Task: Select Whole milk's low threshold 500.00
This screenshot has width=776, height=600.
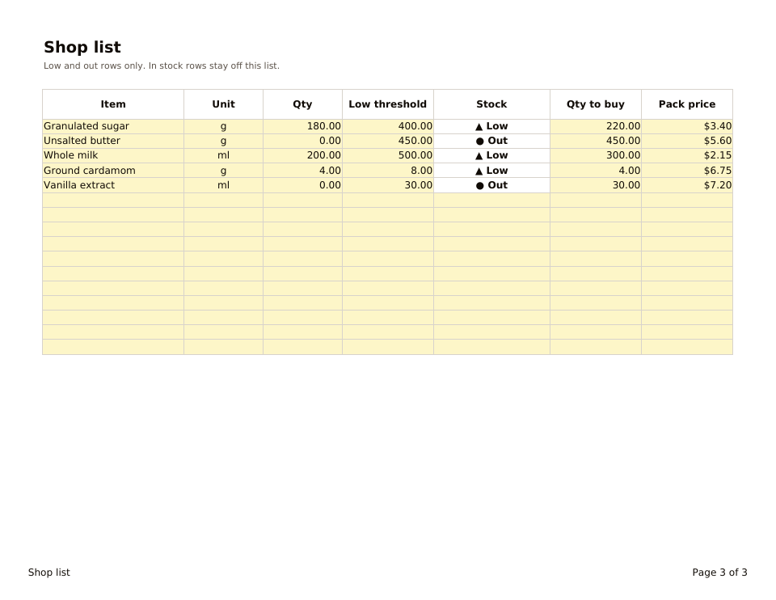Action: pos(387,155)
